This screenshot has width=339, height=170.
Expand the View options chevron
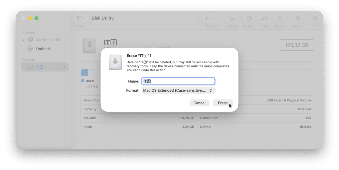click(84, 18)
